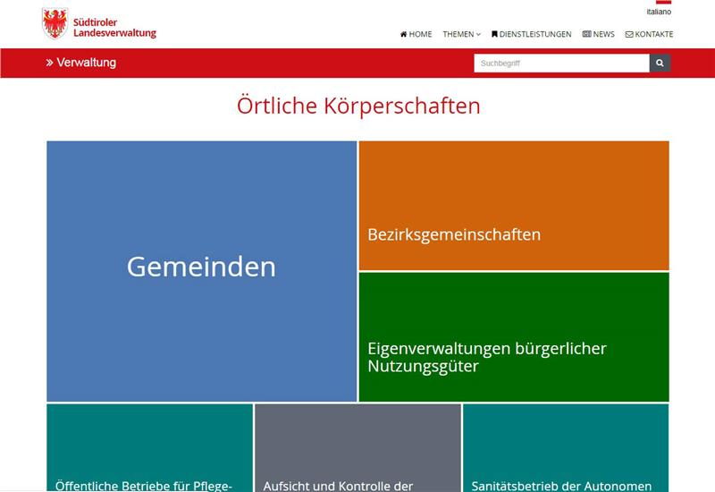Open the Verwaltung section link
The width and height of the screenshot is (715, 492).
[x=86, y=63]
